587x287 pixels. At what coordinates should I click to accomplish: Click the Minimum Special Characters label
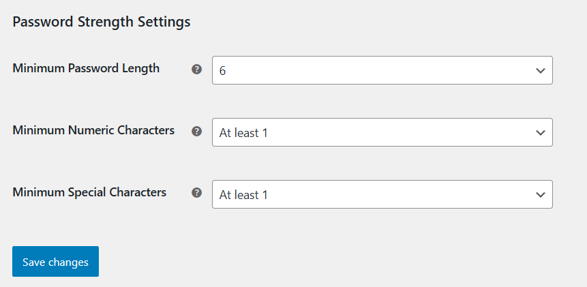pos(89,192)
